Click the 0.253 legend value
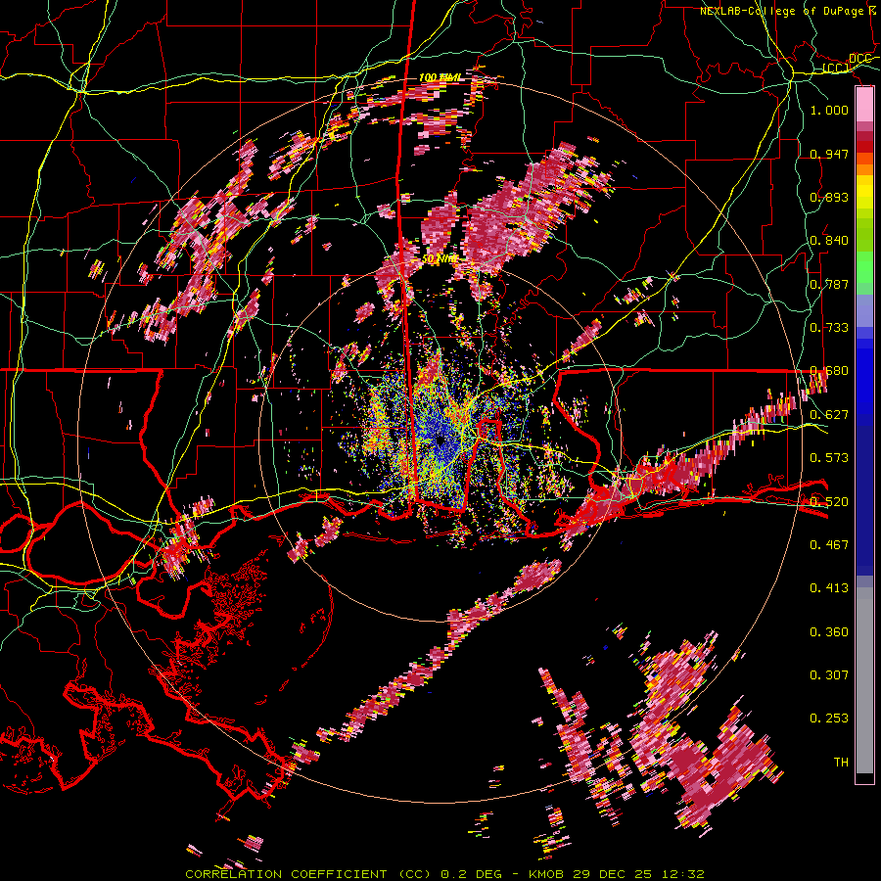This screenshot has width=881, height=881. pyautogui.click(x=829, y=719)
